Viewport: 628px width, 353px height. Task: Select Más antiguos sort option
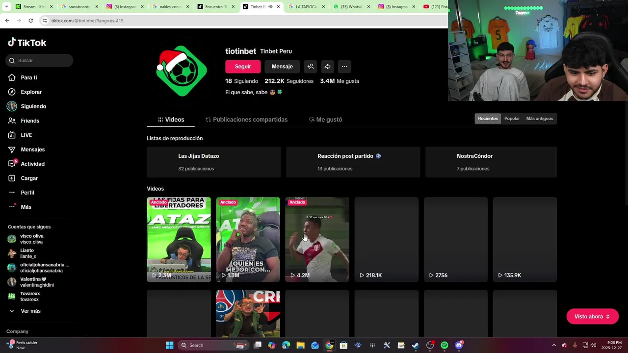pos(539,119)
